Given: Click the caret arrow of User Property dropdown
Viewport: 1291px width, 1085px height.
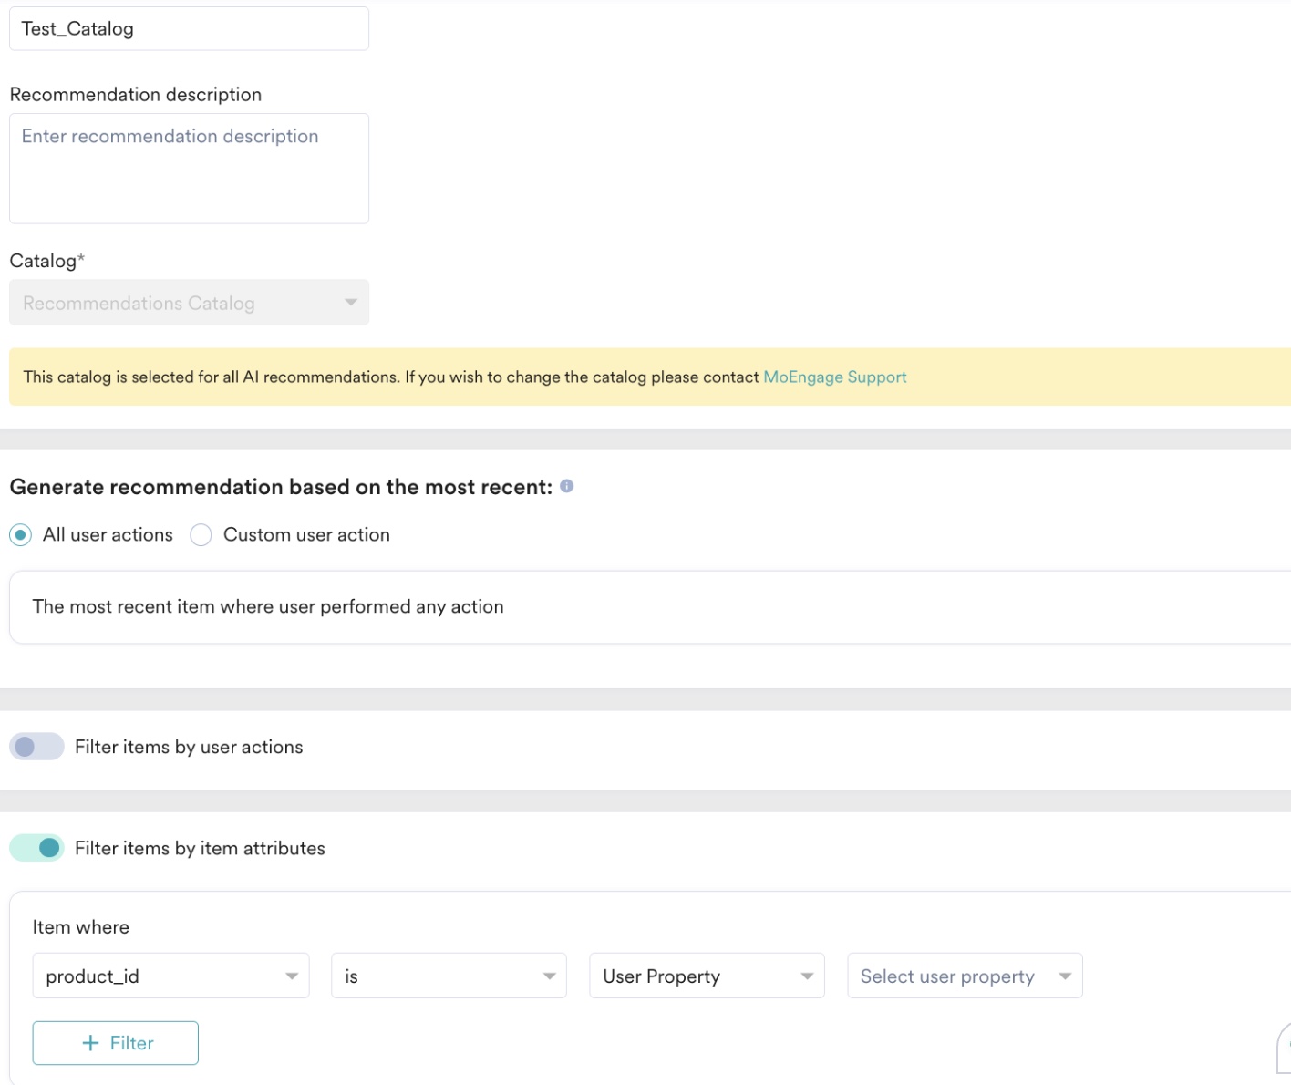Looking at the screenshot, I should (x=807, y=976).
